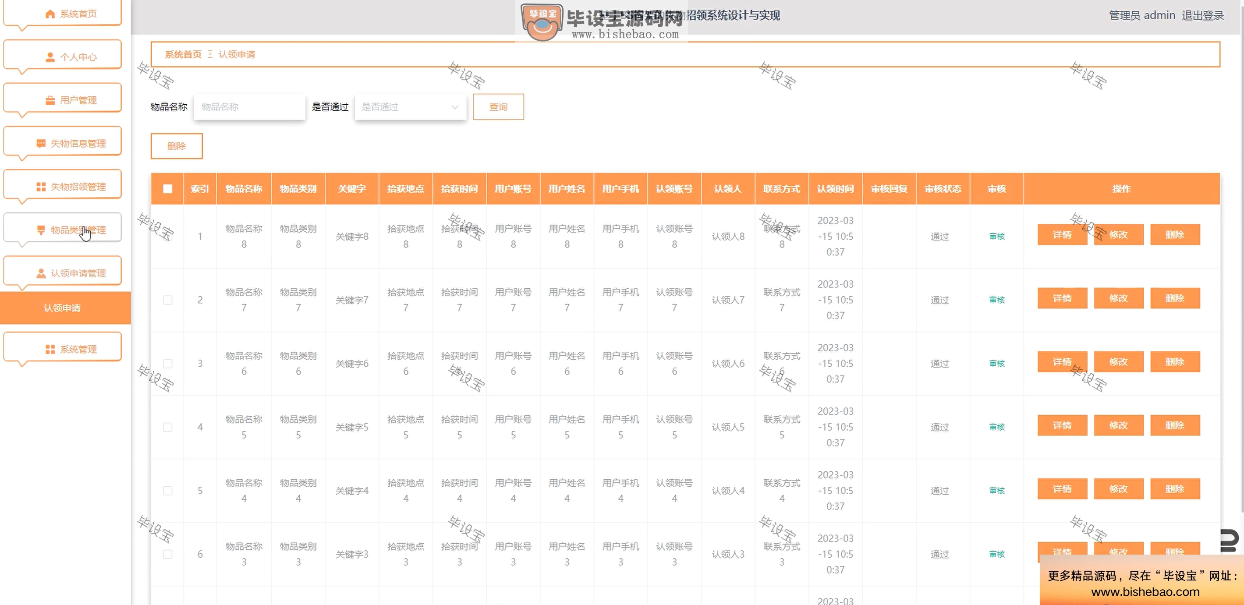Click the person icon beside 个人中心
The image size is (1244, 605).
pos(50,57)
